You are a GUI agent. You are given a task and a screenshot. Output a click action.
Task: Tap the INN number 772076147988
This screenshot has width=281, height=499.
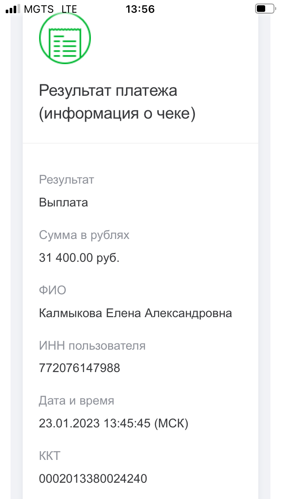pyautogui.click(x=79, y=368)
